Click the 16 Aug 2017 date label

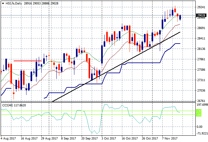[x=29, y=139]
